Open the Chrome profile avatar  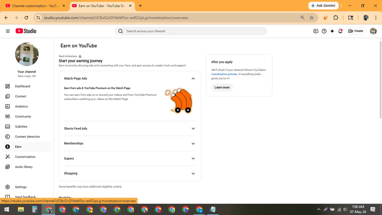(366, 18)
